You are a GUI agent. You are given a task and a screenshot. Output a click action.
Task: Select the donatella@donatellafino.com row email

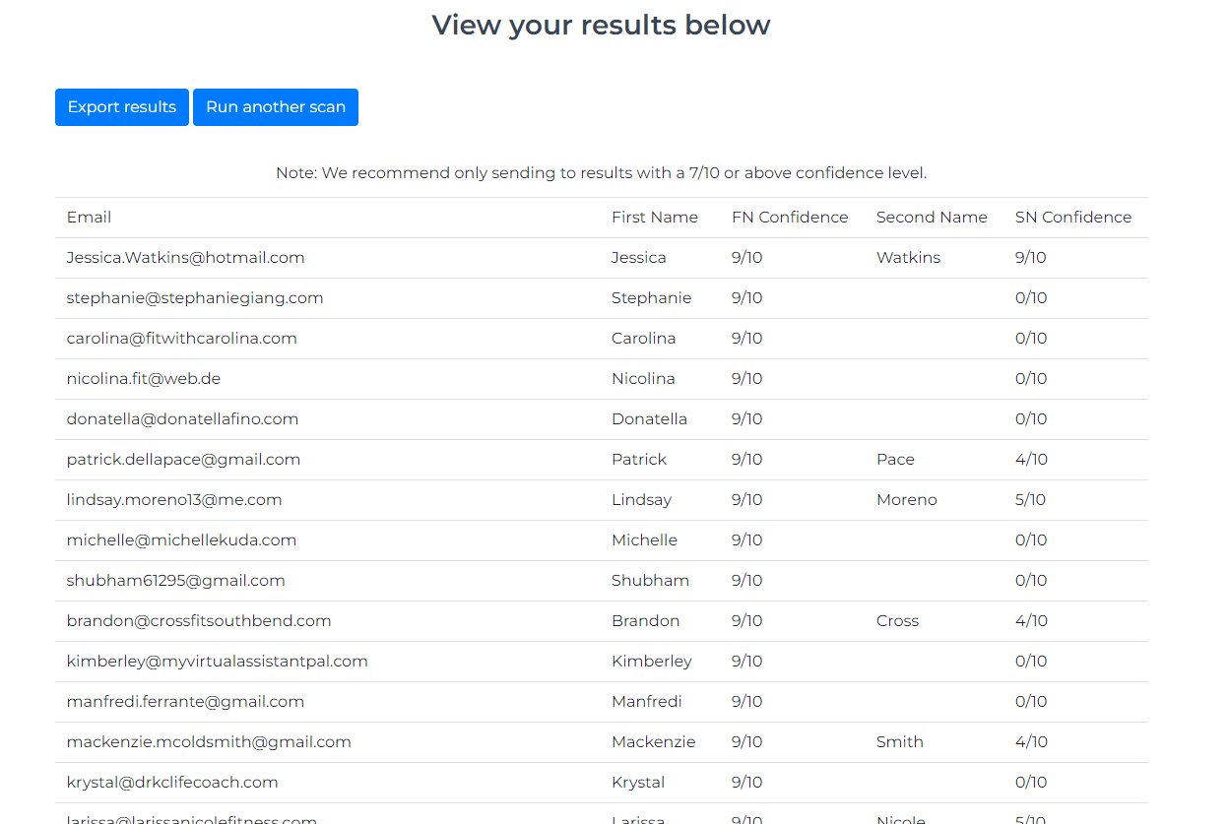(x=182, y=419)
